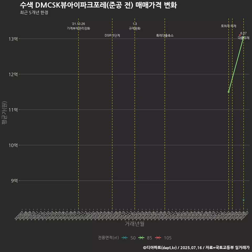The width and height of the screenshot is (252, 252).
Task: Click the teal 50㎡ legend marker
Action: 124,238
